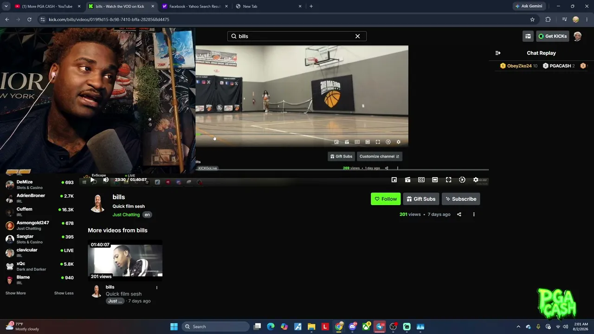Open the Xbox app from the taskbar
The width and height of the screenshot is (594, 334).
coord(366,327)
